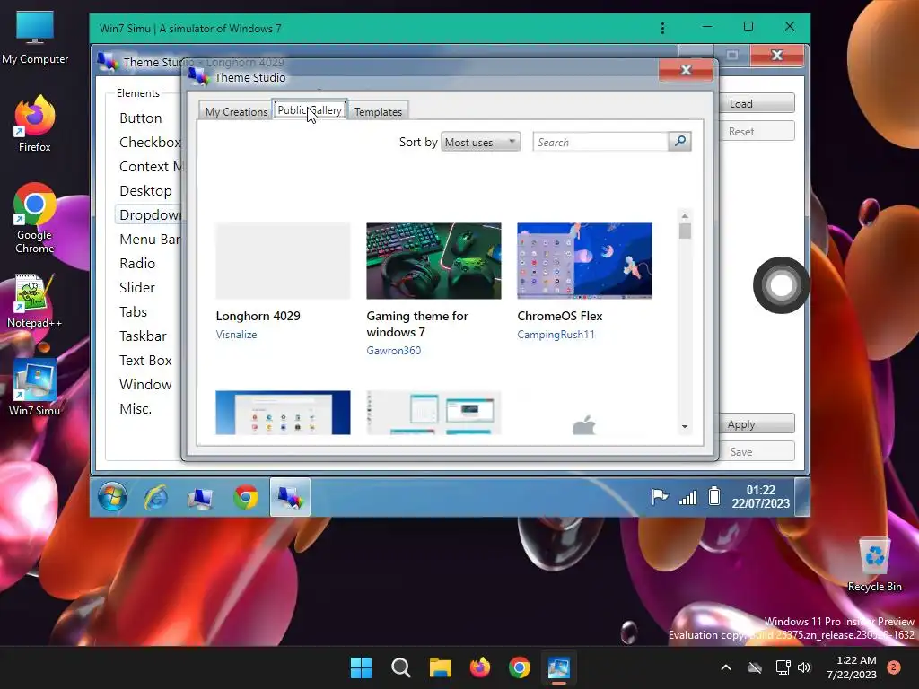This screenshot has height=689, width=919.
Task: Click gallery scrollbar up arrow
Action: pos(685,216)
